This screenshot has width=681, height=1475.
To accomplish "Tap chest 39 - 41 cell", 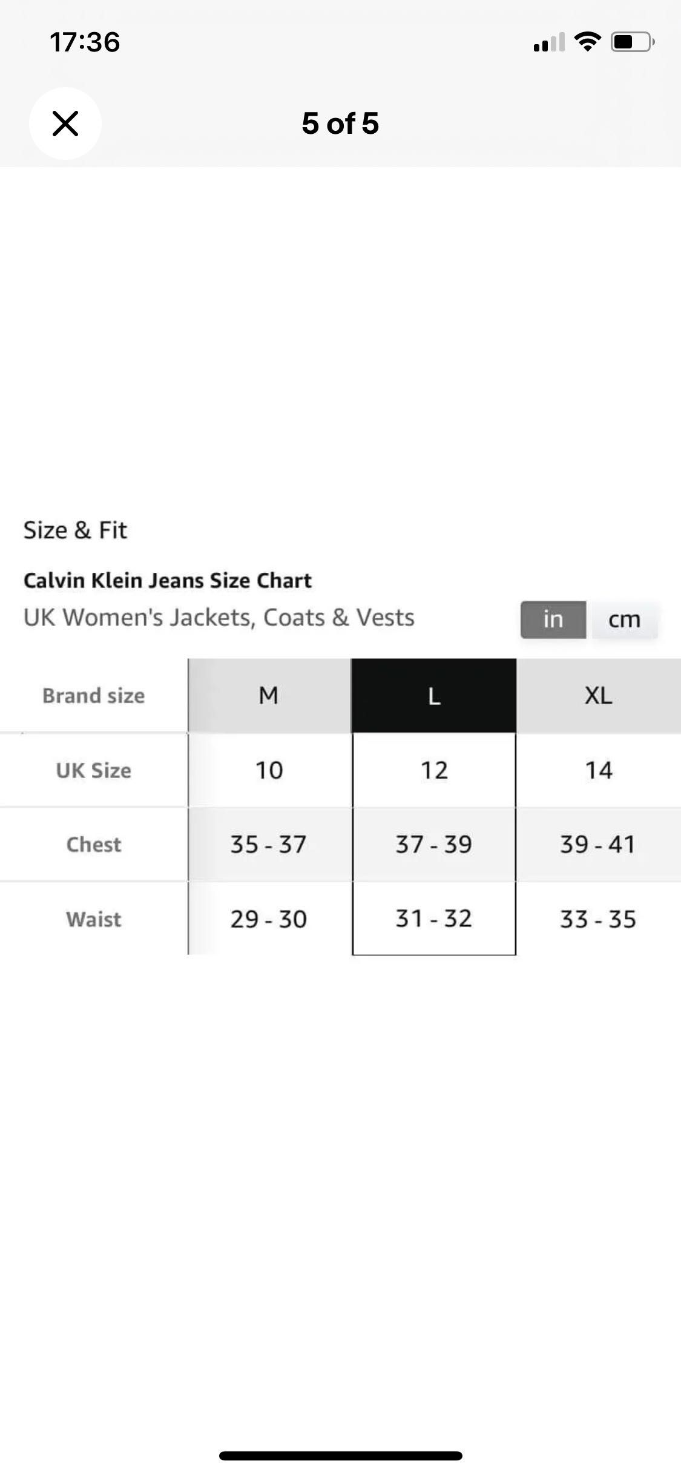I will coord(599,844).
